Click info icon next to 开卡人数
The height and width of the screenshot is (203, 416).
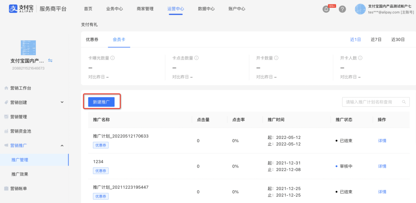coord(360,58)
